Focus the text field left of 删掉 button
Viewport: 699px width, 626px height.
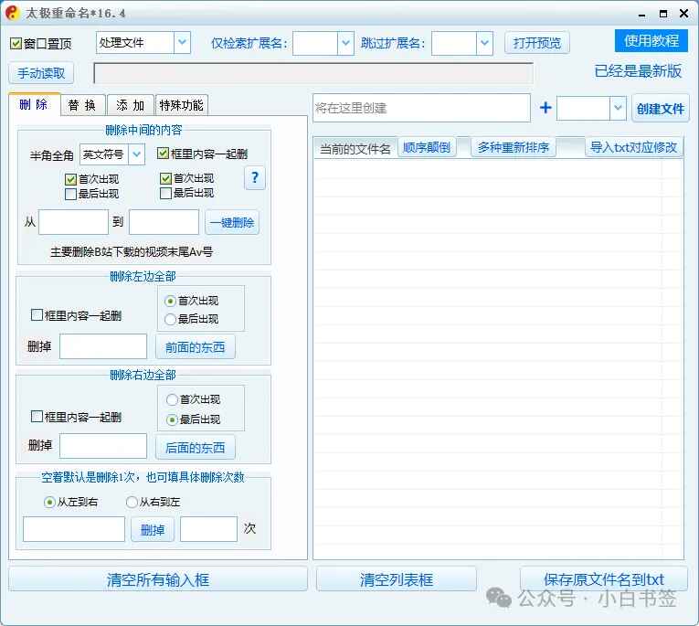click(74, 529)
